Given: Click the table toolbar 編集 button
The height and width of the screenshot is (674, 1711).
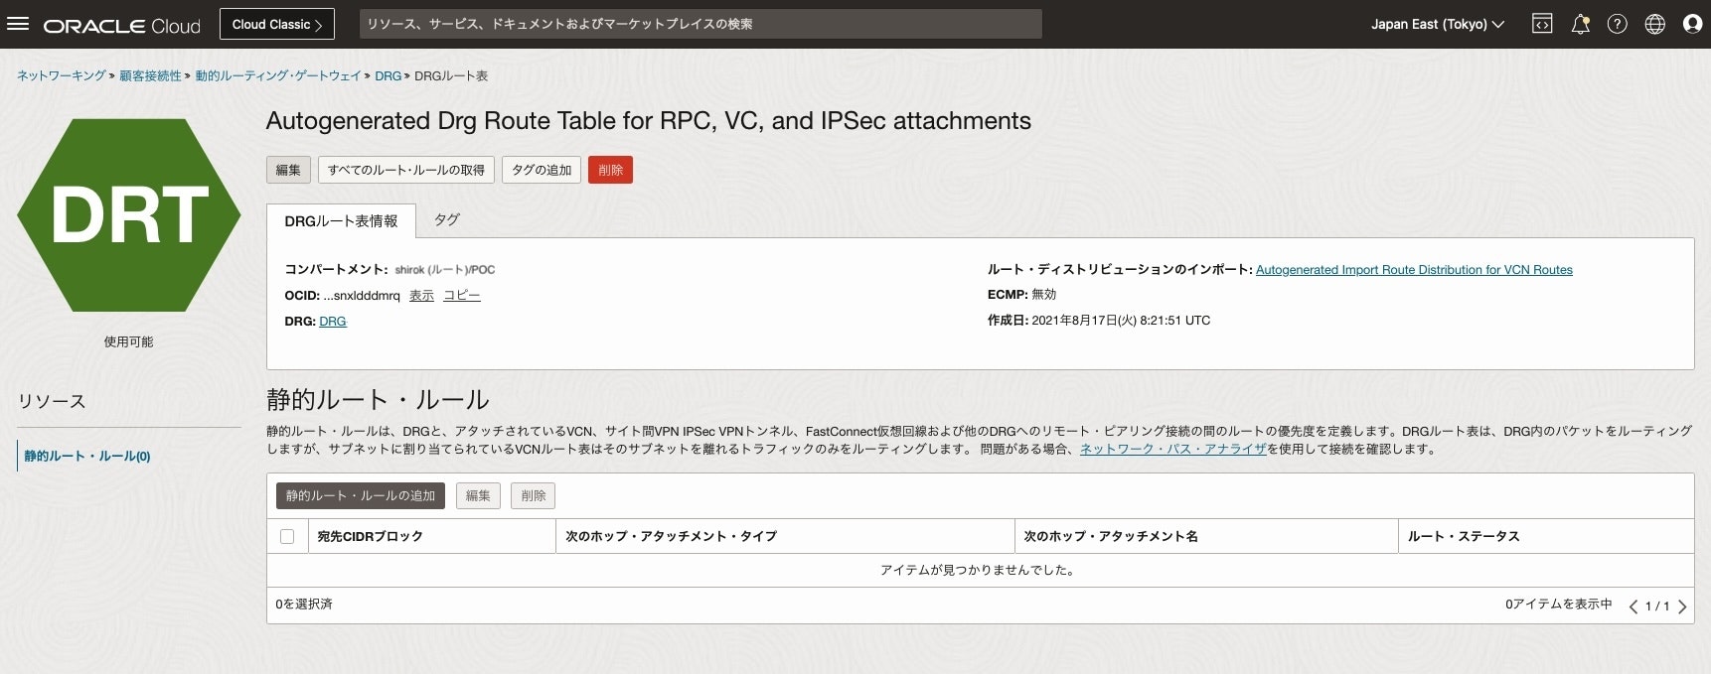Looking at the screenshot, I should click(478, 495).
